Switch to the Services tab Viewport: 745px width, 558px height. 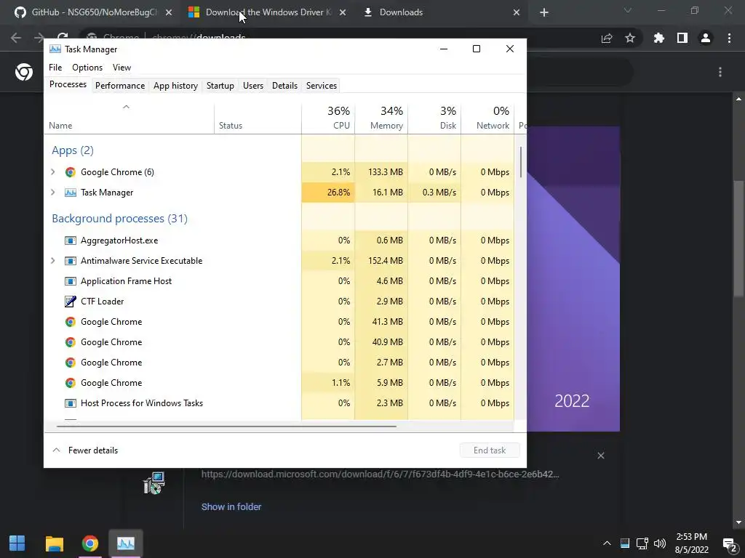coord(321,86)
